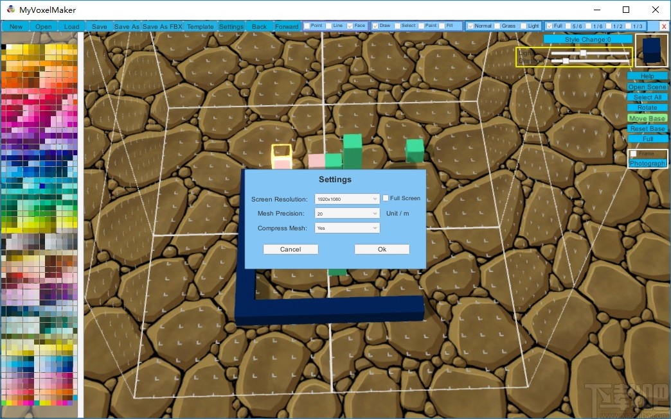This screenshot has width=671, height=419.
Task: Switch rendering style to Grass
Action: tap(497, 26)
